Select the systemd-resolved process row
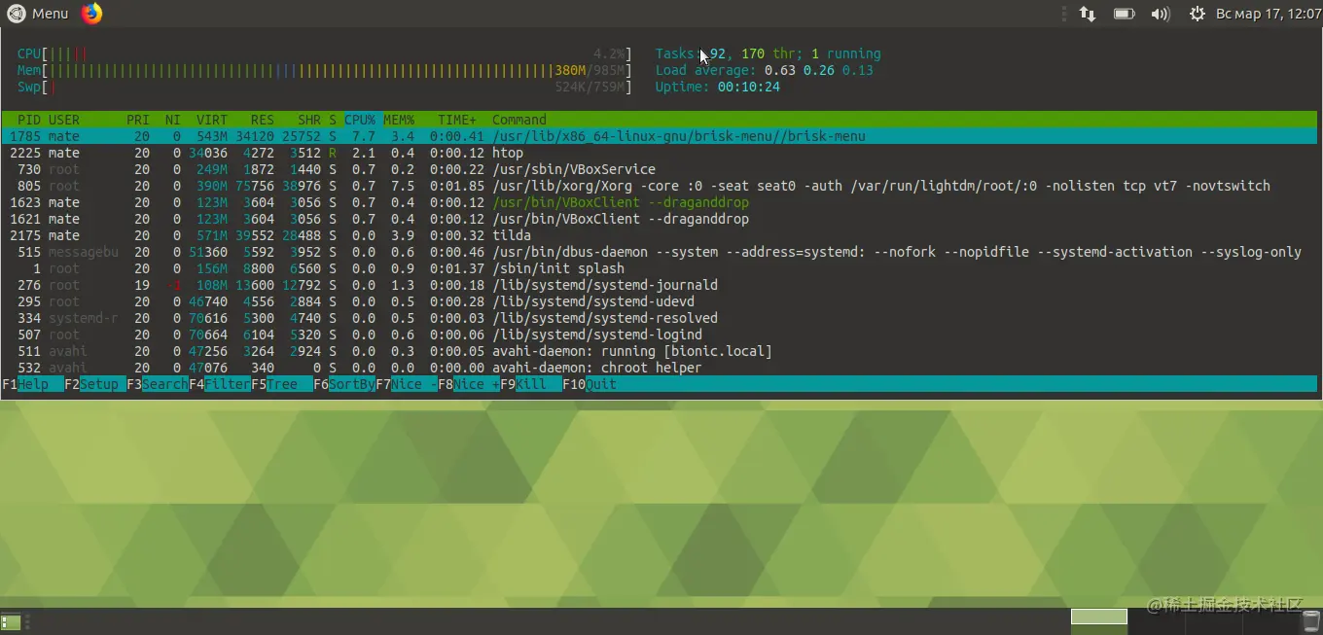This screenshot has width=1323, height=635. (x=660, y=318)
